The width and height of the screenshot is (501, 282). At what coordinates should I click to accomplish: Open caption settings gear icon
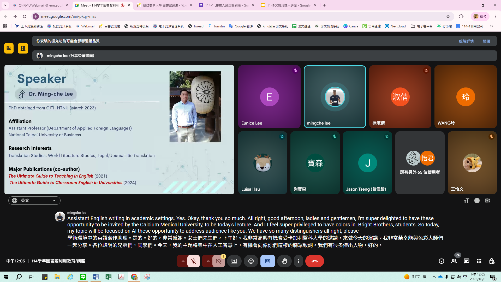pos(487,201)
